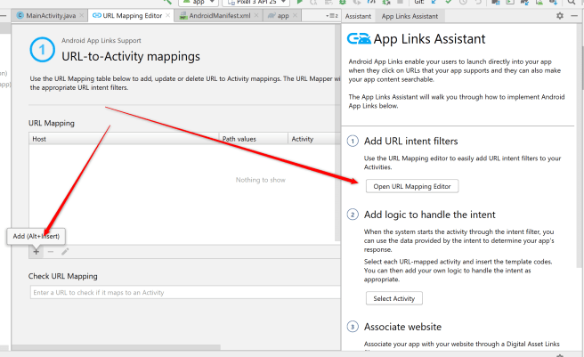Click the Remove mapping minus icon

[51, 251]
